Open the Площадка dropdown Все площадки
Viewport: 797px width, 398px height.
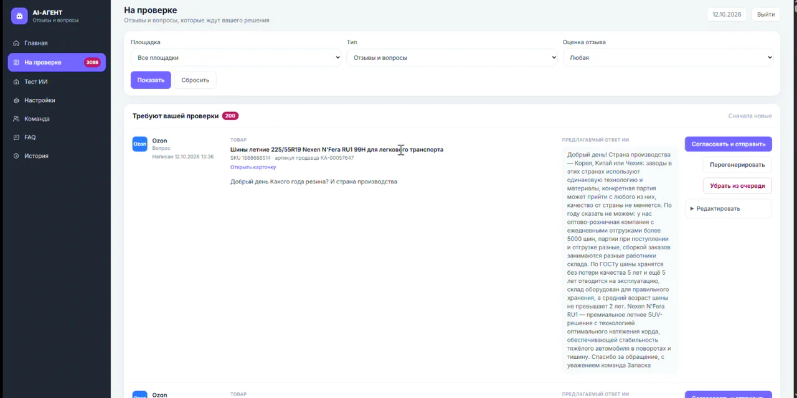[236, 58]
